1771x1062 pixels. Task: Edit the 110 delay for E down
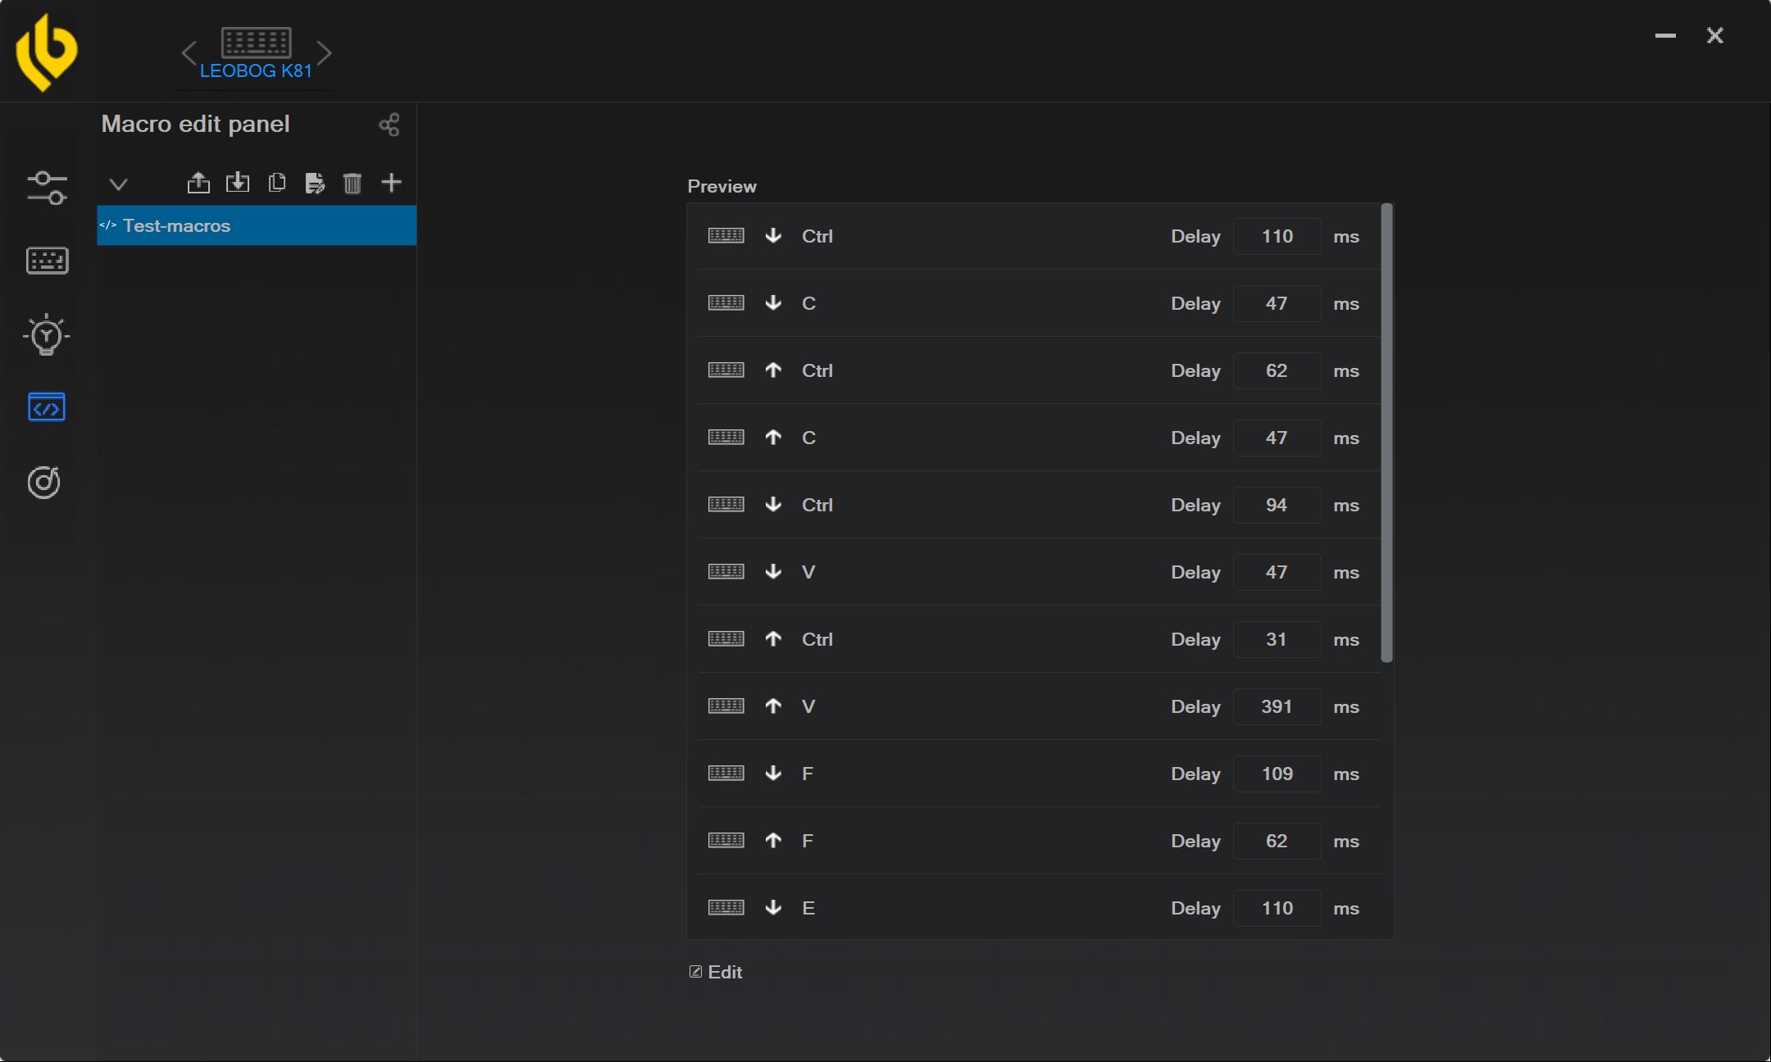click(x=1277, y=908)
